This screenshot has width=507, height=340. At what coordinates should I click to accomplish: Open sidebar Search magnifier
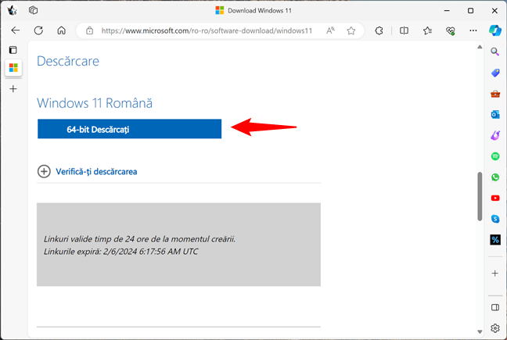[494, 52]
